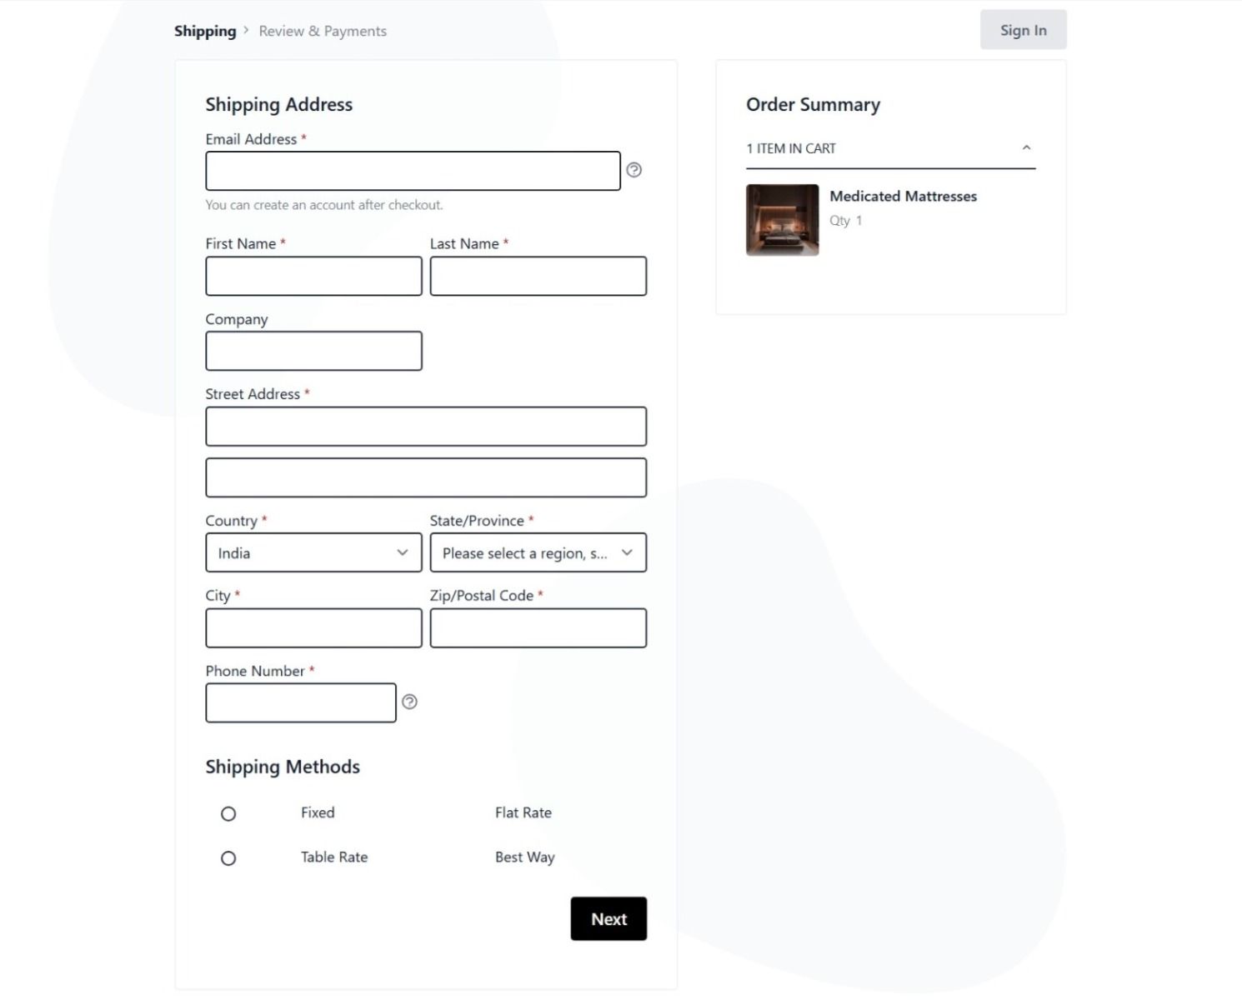Image resolution: width=1242 pixels, height=1000 pixels.
Task: Focus the Phone Number input field
Action: tap(301, 702)
